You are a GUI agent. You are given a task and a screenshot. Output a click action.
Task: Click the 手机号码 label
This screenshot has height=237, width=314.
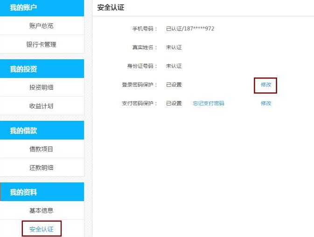point(144,28)
